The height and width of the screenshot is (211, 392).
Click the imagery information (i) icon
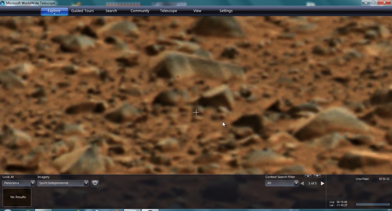95,183
